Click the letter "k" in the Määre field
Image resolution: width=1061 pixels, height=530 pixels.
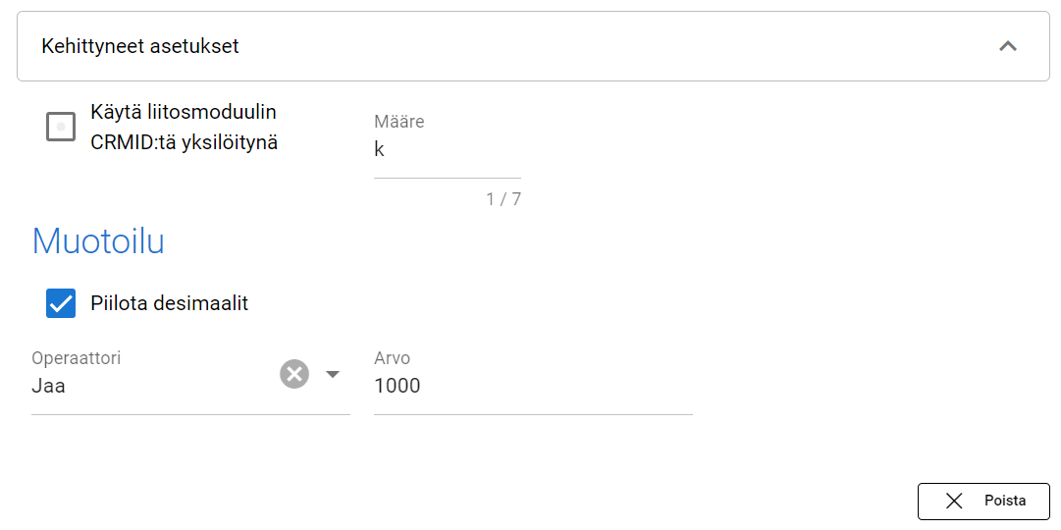click(379, 150)
